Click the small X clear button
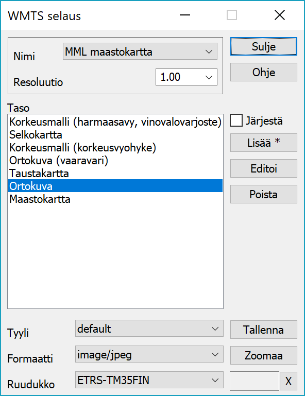This screenshot has height=396, width=305. 289,381
